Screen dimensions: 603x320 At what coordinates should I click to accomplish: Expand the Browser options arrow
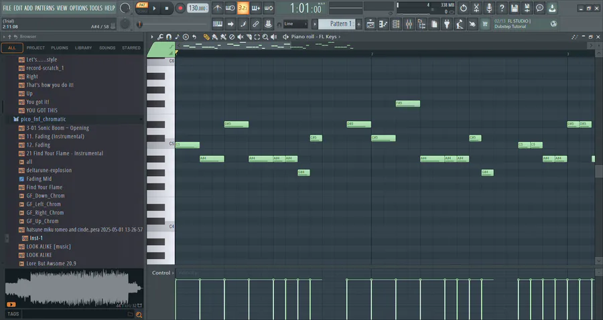(4, 37)
